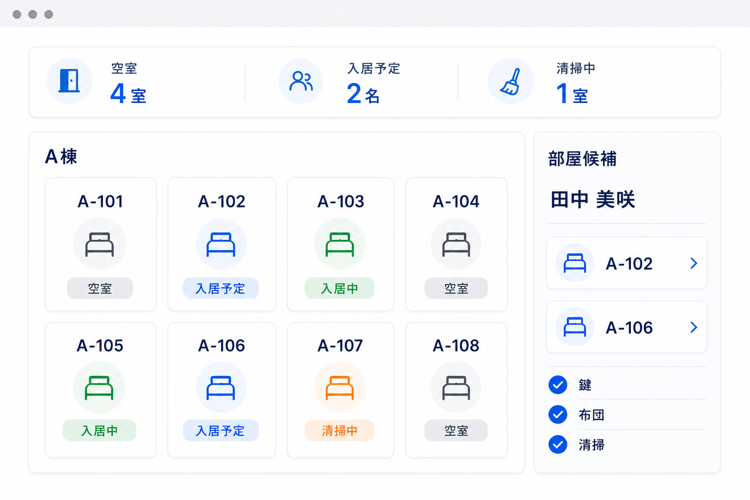Click the green bed icon in A-103
The height and width of the screenshot is (500, 750).
tap(340, 244)
